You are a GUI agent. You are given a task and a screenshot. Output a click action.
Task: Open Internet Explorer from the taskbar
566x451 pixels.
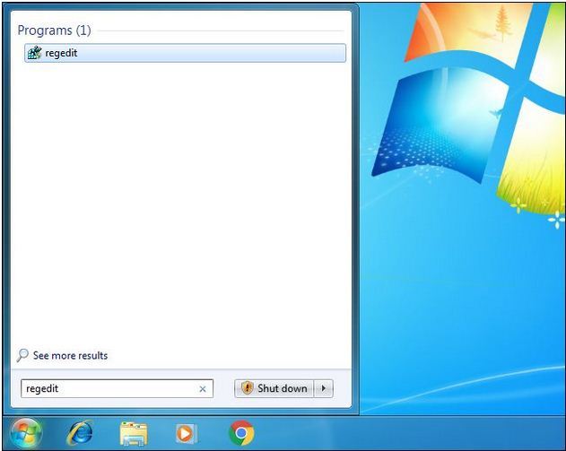(80, 433)
